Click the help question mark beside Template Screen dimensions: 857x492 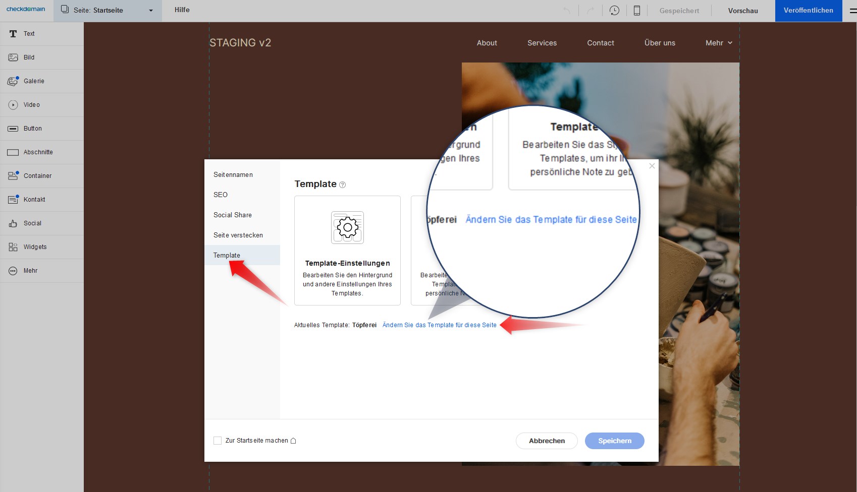click(343, 185)
